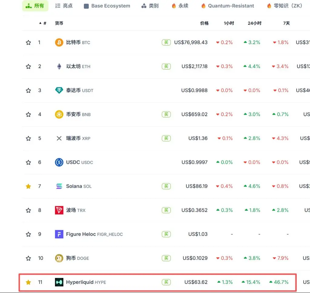Unfavorite Hyperliquid using its gold star
Viewport: 310px width, 293px height.
pos(28,282)
